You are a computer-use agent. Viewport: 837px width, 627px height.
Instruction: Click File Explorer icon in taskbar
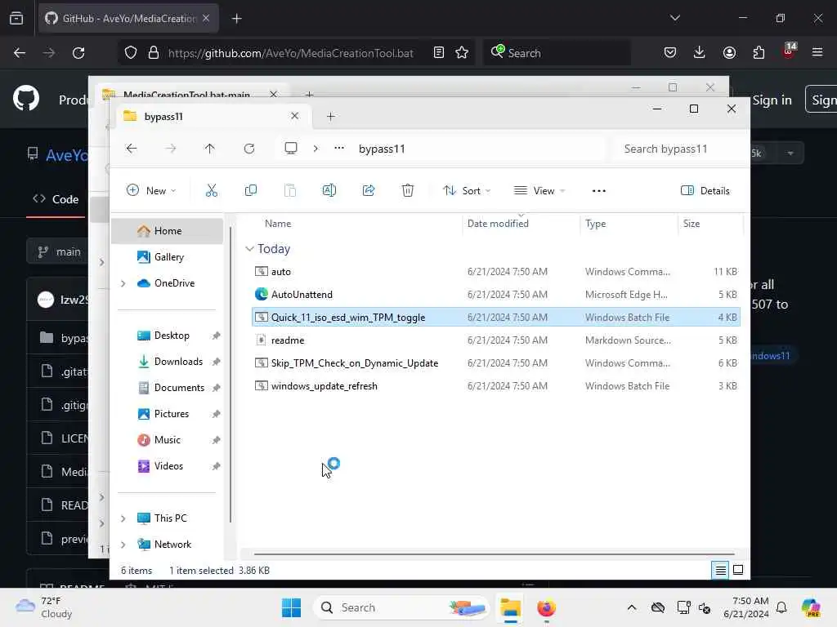point(510,607)
